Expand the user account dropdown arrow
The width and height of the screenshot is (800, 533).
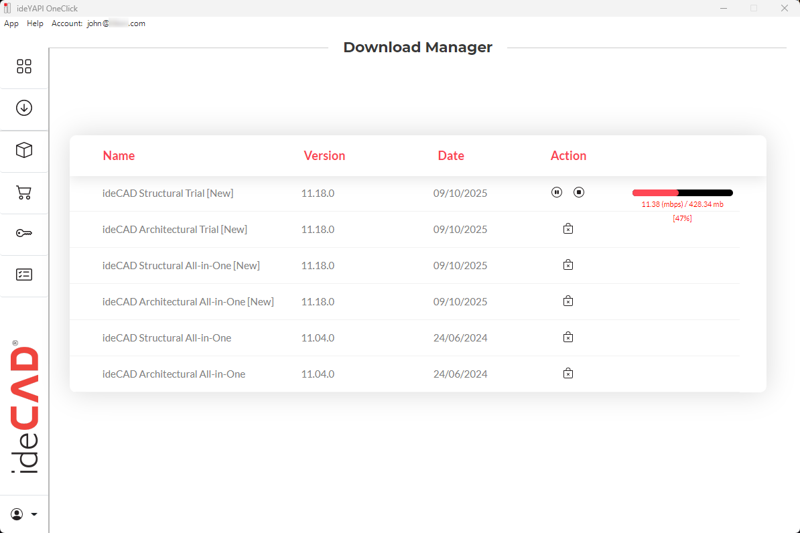34,514
